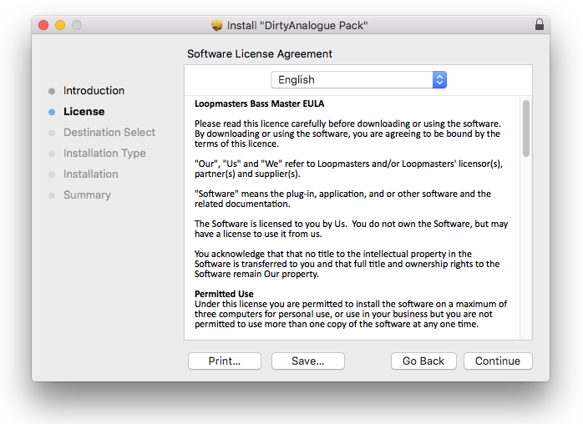The height and width of the screenshot is (424, 583).
Task: Click the lock icon in the title bar
Action: coord(539,25)
